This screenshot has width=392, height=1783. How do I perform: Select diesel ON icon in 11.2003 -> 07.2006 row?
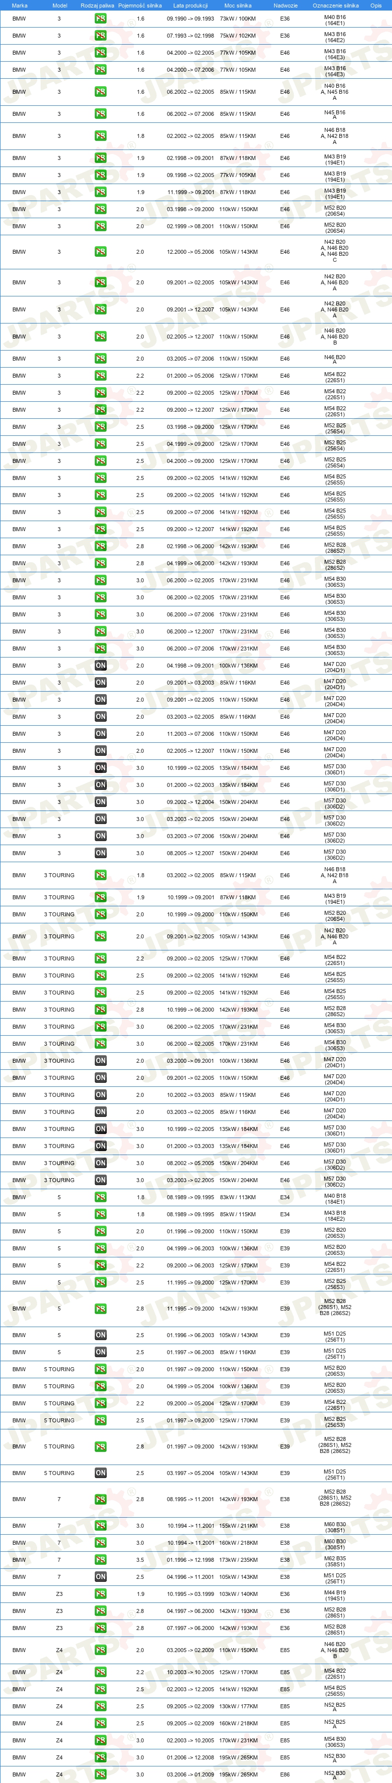[x=100, y=734]
